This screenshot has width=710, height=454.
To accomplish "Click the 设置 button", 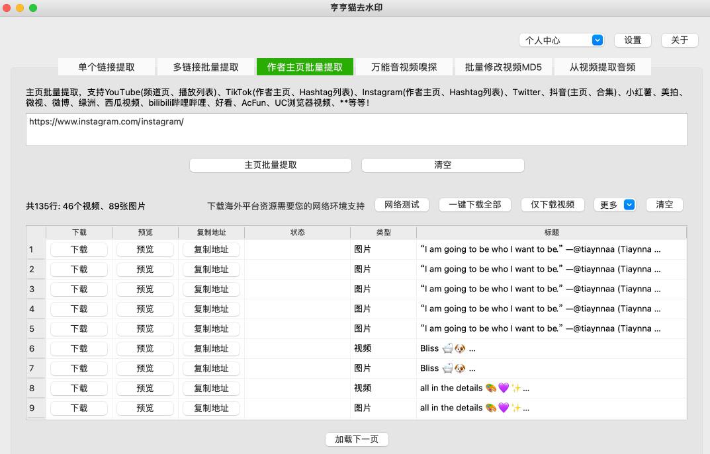I will [633, 40].
